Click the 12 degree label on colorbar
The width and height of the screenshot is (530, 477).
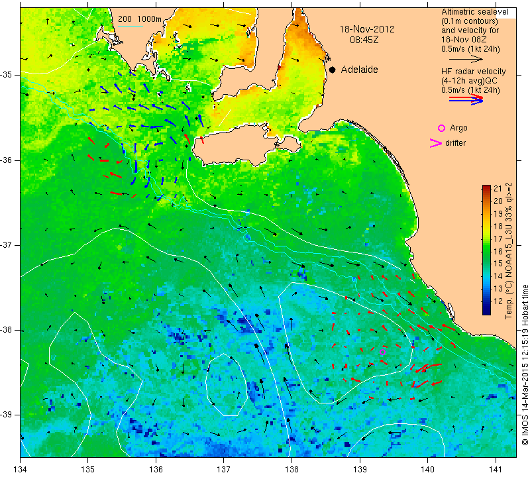tap(498, 301)
